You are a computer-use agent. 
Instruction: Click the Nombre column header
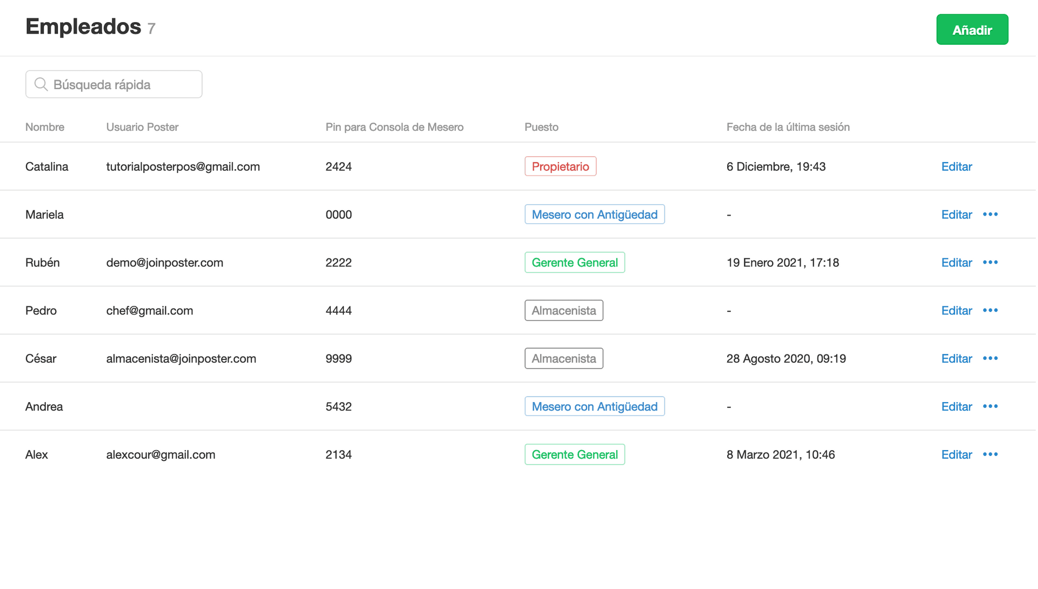point(45,127)
